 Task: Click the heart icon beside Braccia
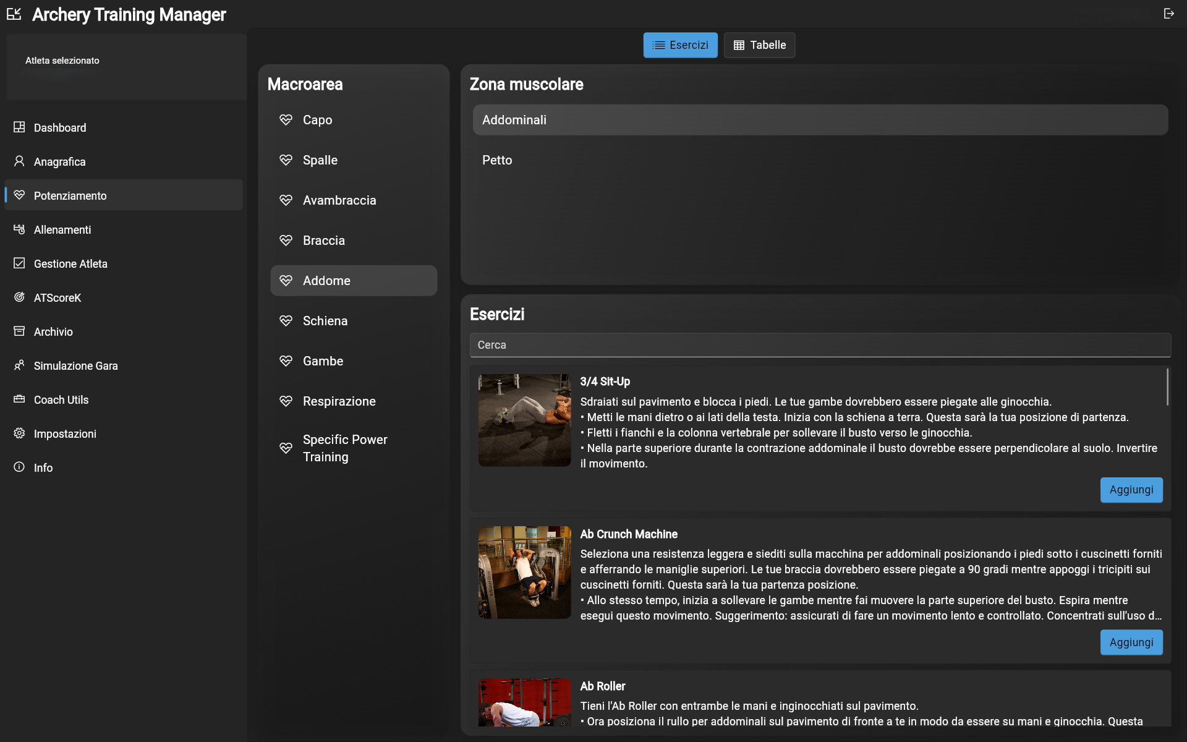pyautogui.click(x=286, y=240)
